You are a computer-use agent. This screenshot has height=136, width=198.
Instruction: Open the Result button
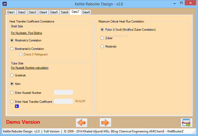tap(187, 123)
